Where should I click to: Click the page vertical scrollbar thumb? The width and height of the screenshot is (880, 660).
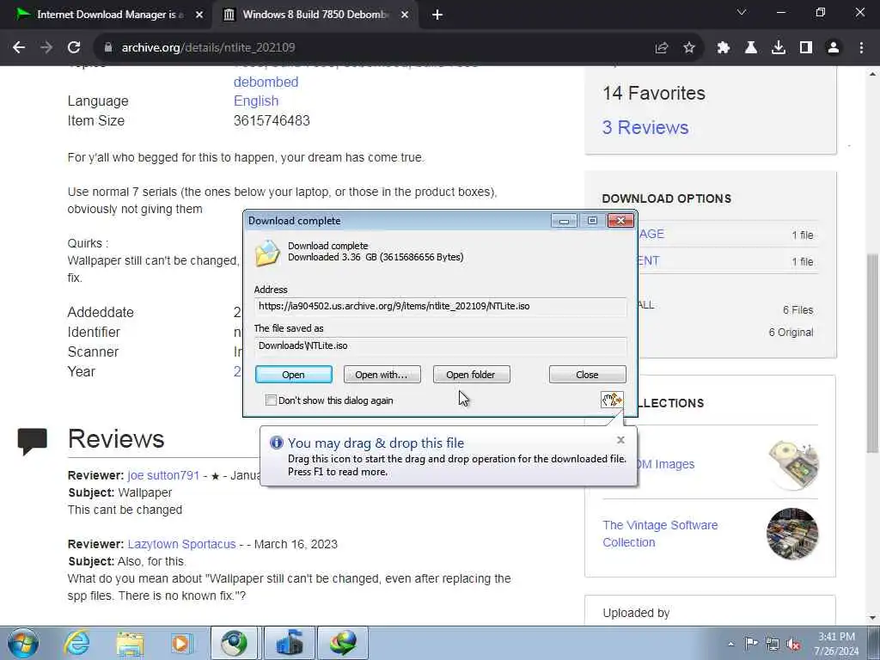point(872,351)
